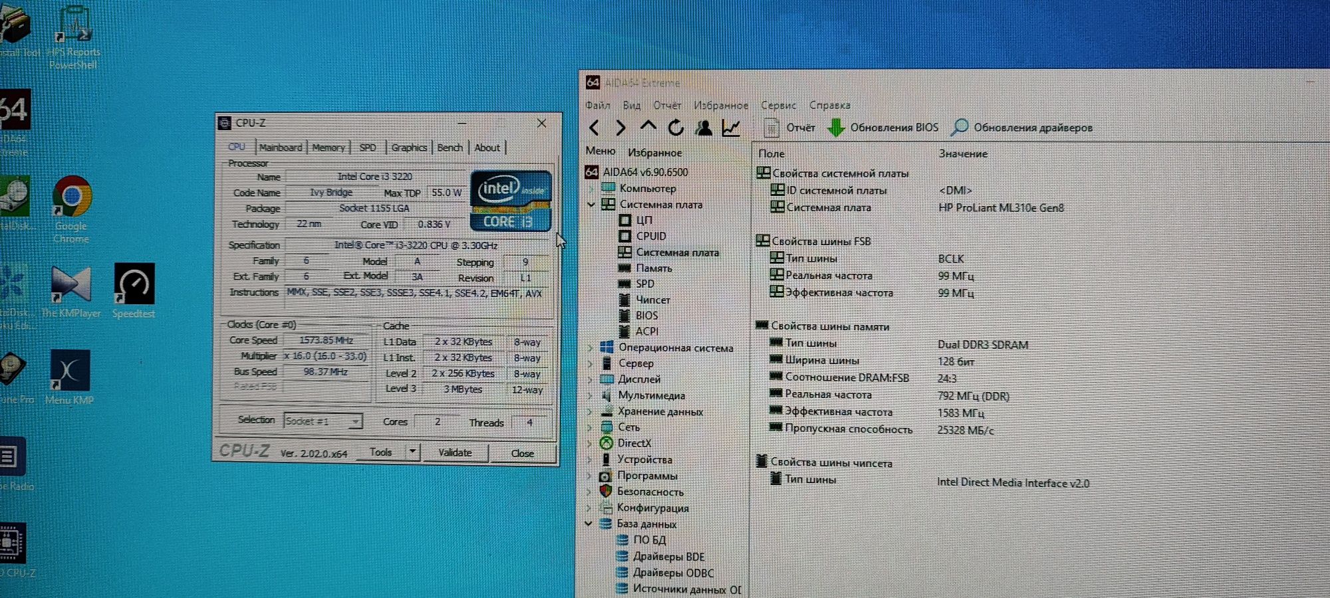Open the Отчёт menu in AIDA64
The height and width of the screenshot is (598, 1330).
point(667,105)
